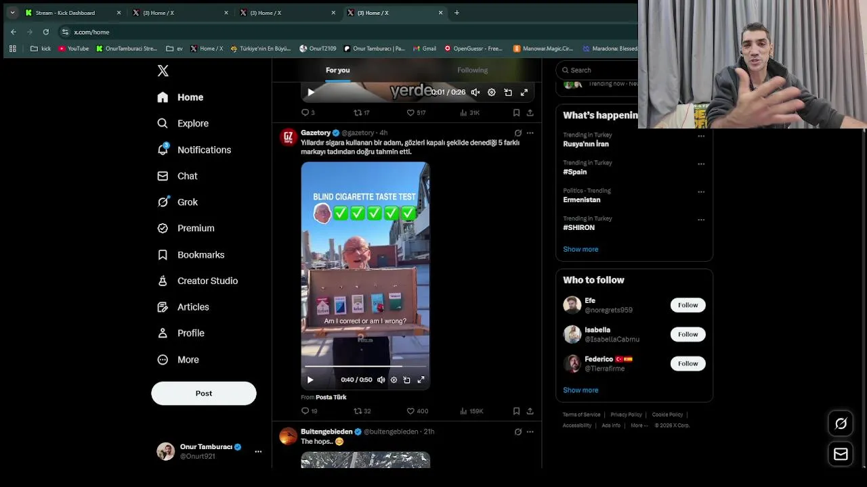View analytics of 159K views post
This screenshot has height=487, width=867.
pos(471,411)
